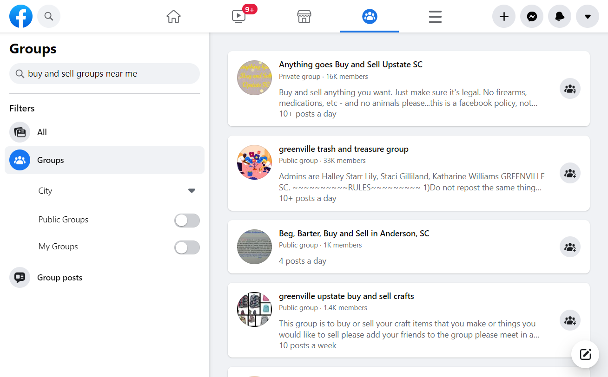This screenshot has height=377, width=608.
Task: Open the hamburger menu icon
Action: [435, 16]
